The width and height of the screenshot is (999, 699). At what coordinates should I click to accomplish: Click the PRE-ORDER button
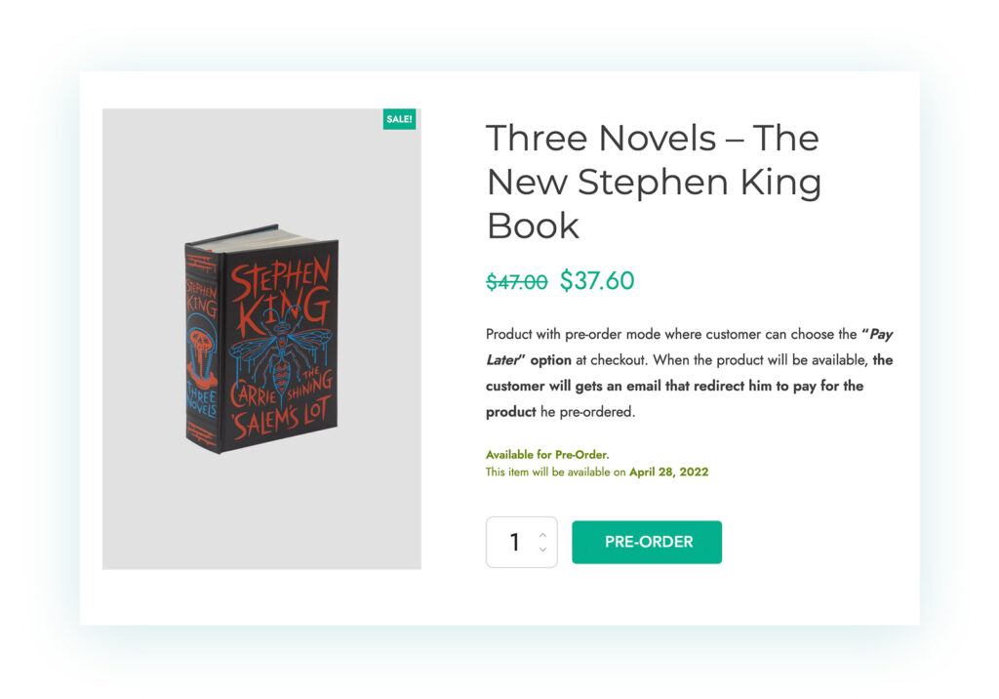click(x=647, y=542)
